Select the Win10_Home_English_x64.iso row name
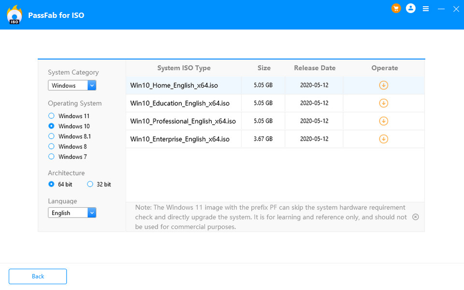 coord(174,86)
